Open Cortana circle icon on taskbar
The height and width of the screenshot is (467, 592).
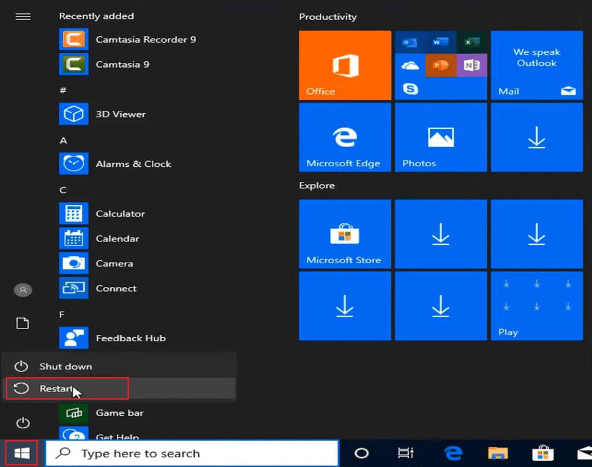pos(361,453)
